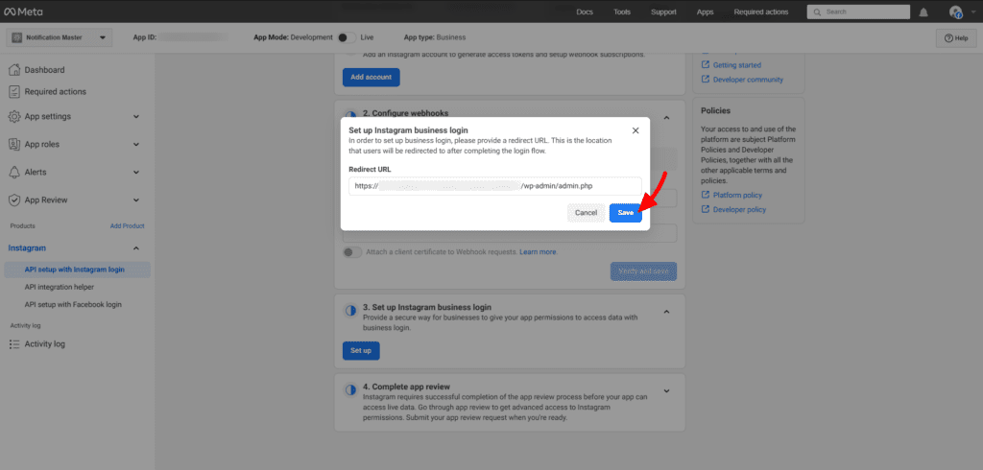Click the Verify and save button

coord(643,271)
